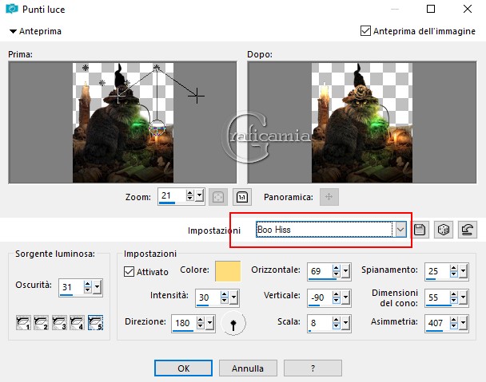Click the Panoramica navigate icon
The width and height of the screenshot is (486, 382).
click(329, 197)
